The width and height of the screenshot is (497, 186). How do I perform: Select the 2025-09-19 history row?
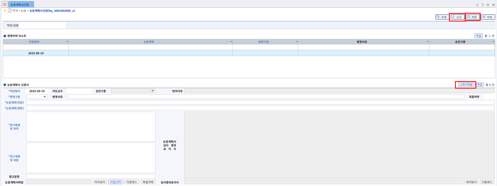click(36, 53)
